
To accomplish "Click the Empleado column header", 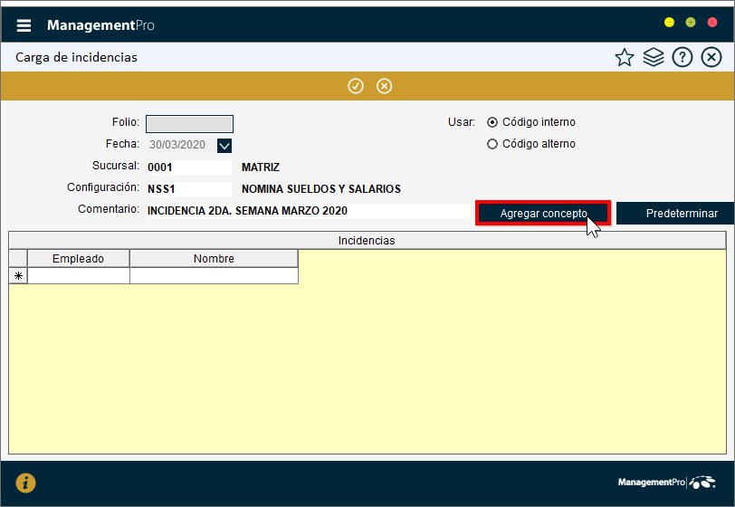I will click(x=78, y=258).
